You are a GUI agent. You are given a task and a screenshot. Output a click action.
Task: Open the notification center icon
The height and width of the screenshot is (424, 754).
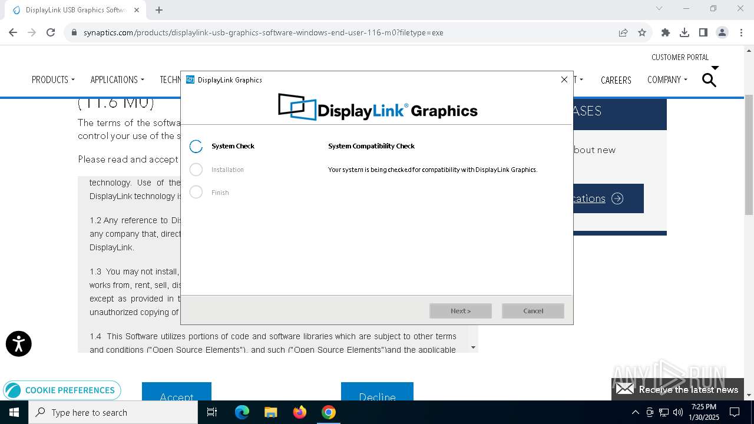pos(735,412)
